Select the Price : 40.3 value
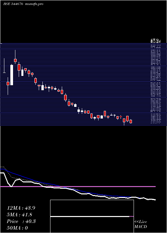167x233 pixels. coord(21,221)
